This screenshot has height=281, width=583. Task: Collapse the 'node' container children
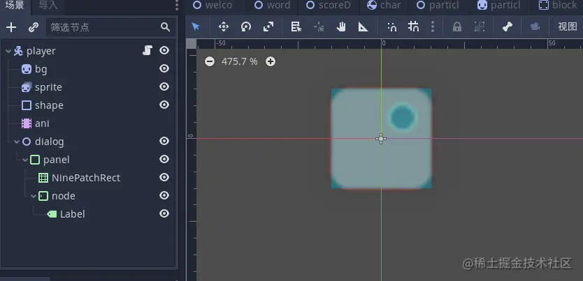(x=34, y=196)
